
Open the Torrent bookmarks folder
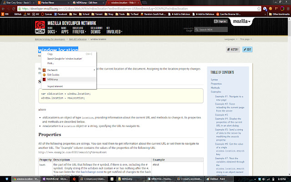(x=97, y=14)
